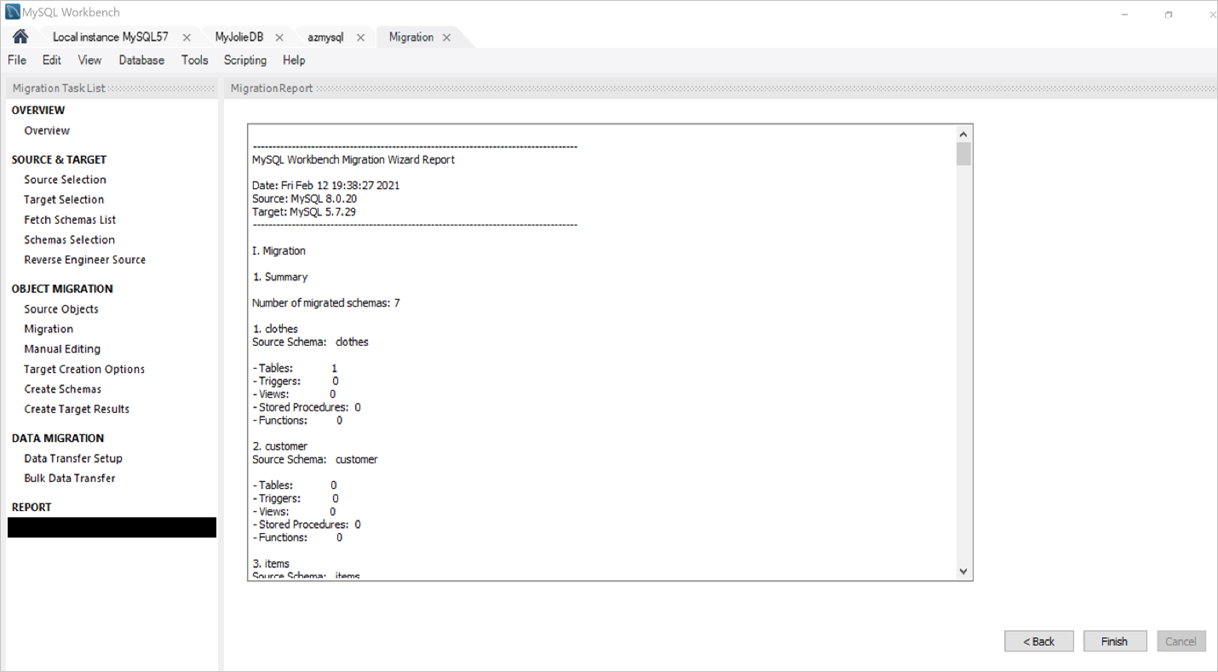Click the MySQL Workbench dolphin logo
The height and width of the screenshot is (672, 1218).
[x=13, y=12]
